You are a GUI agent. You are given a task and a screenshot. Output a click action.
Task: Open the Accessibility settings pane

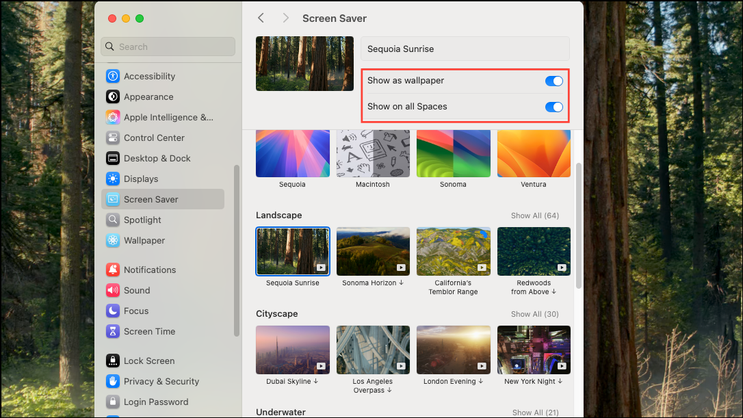click(163, 76)
